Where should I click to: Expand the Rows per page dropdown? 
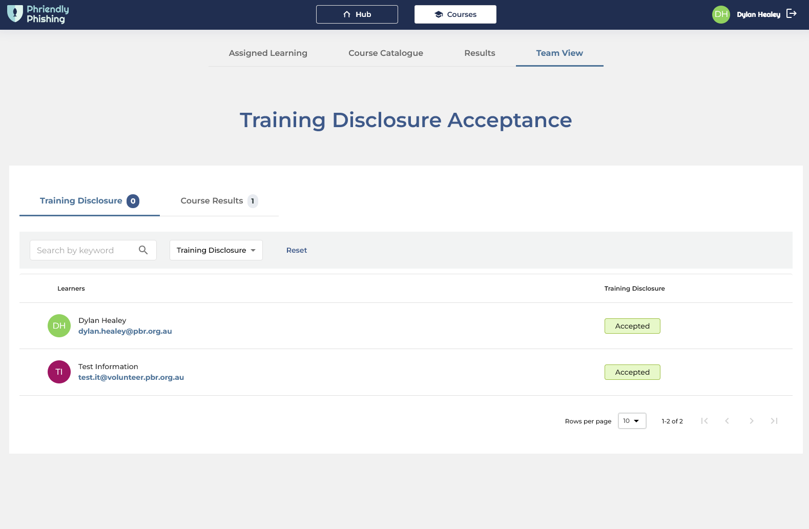pos(632,421)
